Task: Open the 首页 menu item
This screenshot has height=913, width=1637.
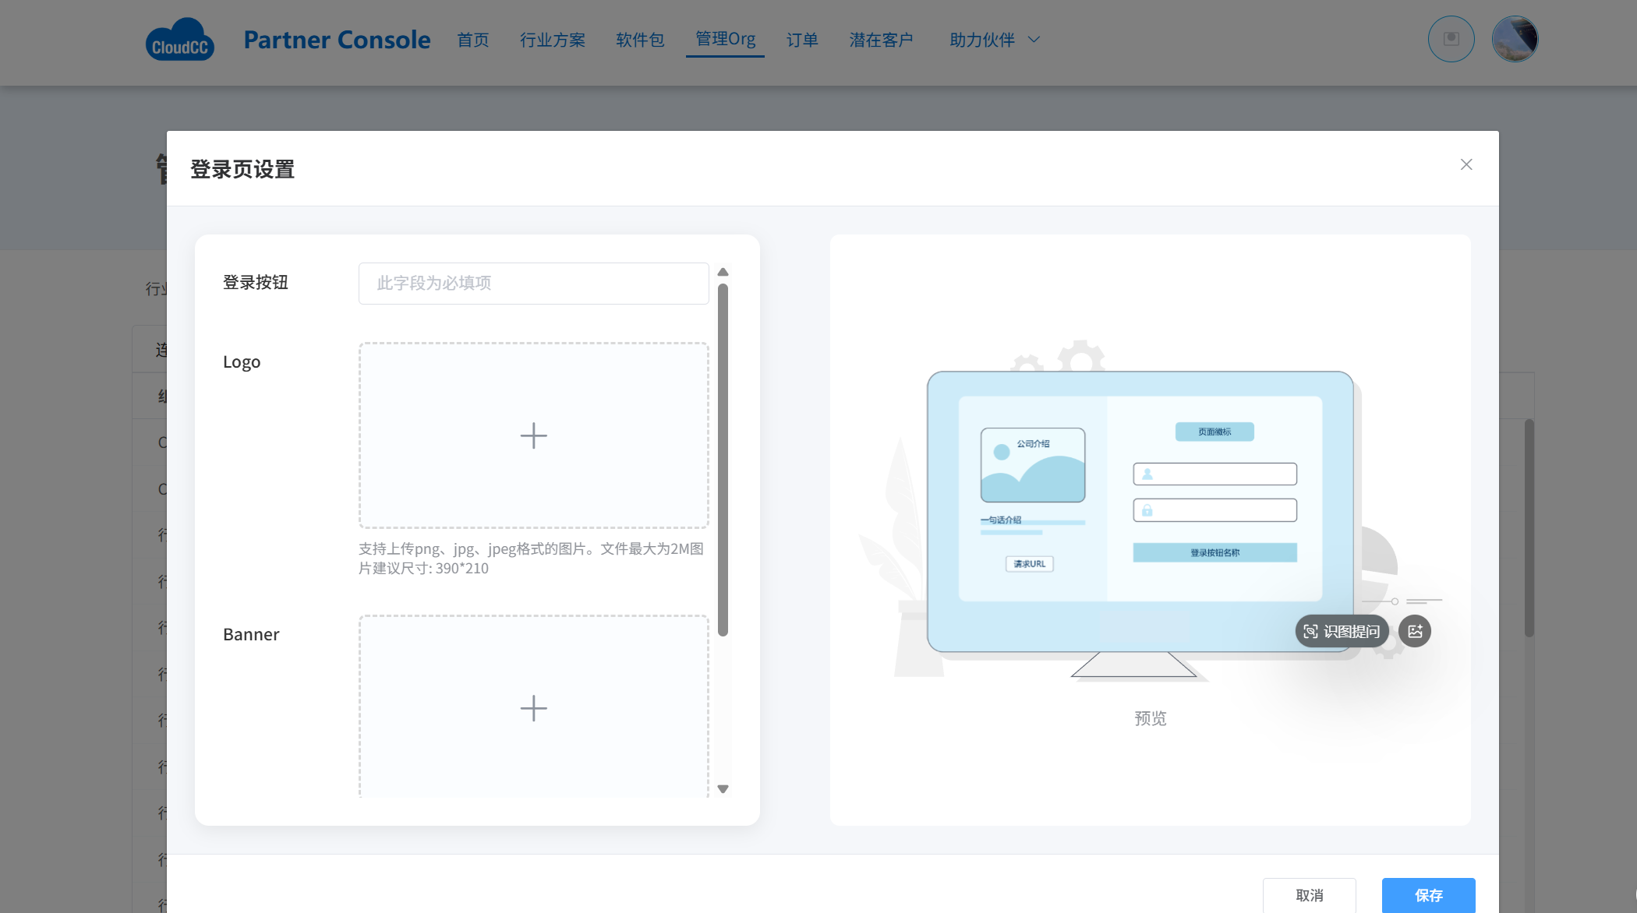Action: click(x=473, y=40)
